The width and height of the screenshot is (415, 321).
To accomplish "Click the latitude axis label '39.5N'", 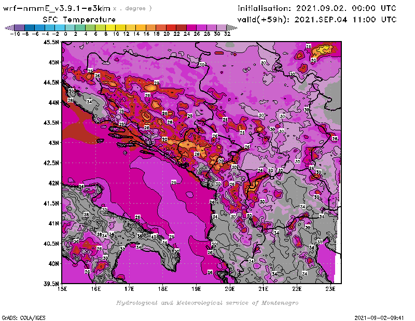I will pos(51,284).
